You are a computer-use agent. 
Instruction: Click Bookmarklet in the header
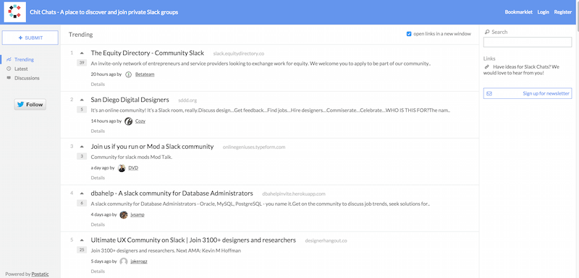point(518,12)
